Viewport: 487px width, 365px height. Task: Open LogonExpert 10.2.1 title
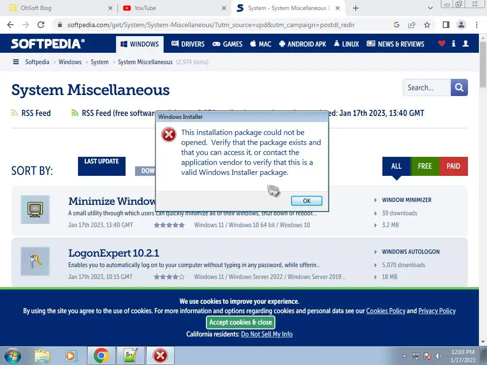[x=114, y=253]
